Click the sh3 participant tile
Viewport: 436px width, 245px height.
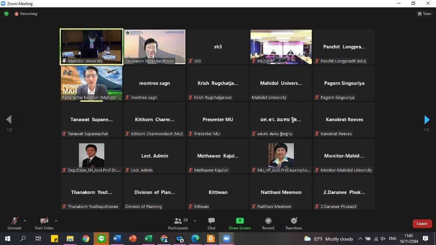click(218, 47)
